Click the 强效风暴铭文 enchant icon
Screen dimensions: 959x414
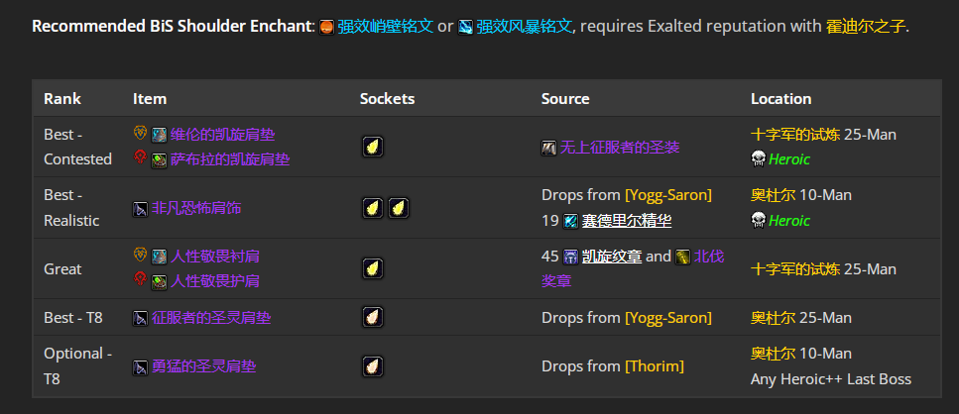coord(465,27)
